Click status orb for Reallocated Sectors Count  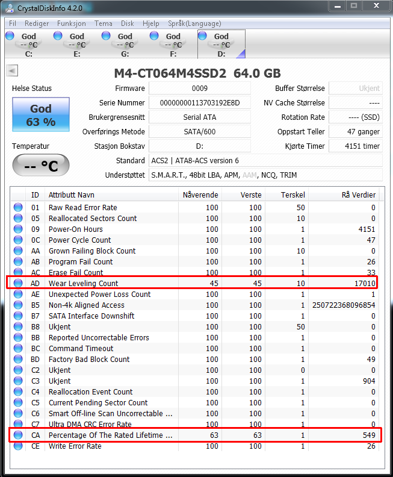(x=18, y=218)
